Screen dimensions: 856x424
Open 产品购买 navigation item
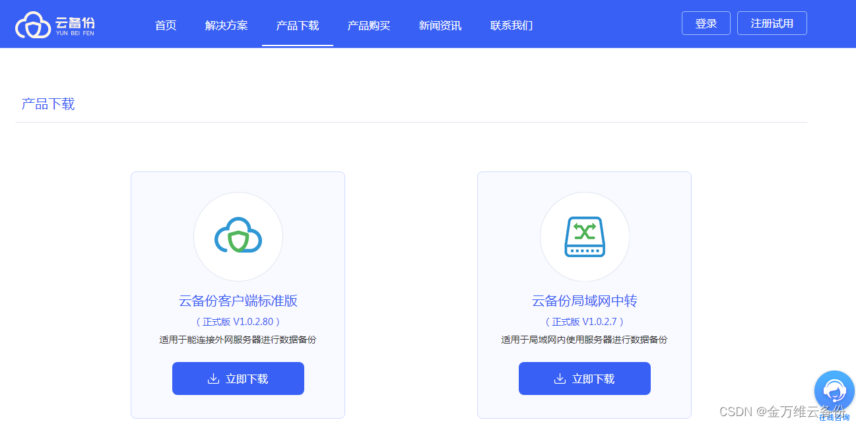[x=369, y=26]
